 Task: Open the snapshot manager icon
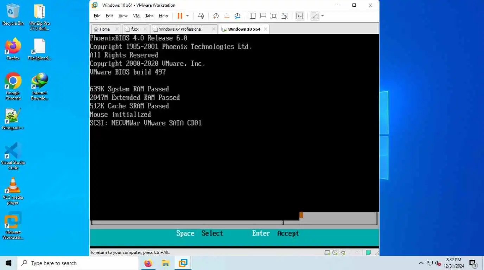(237, 16)
